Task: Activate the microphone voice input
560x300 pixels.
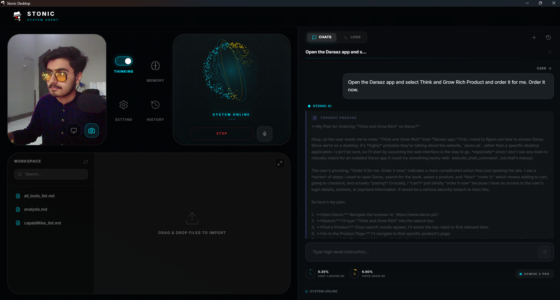Action: [264, 134]
